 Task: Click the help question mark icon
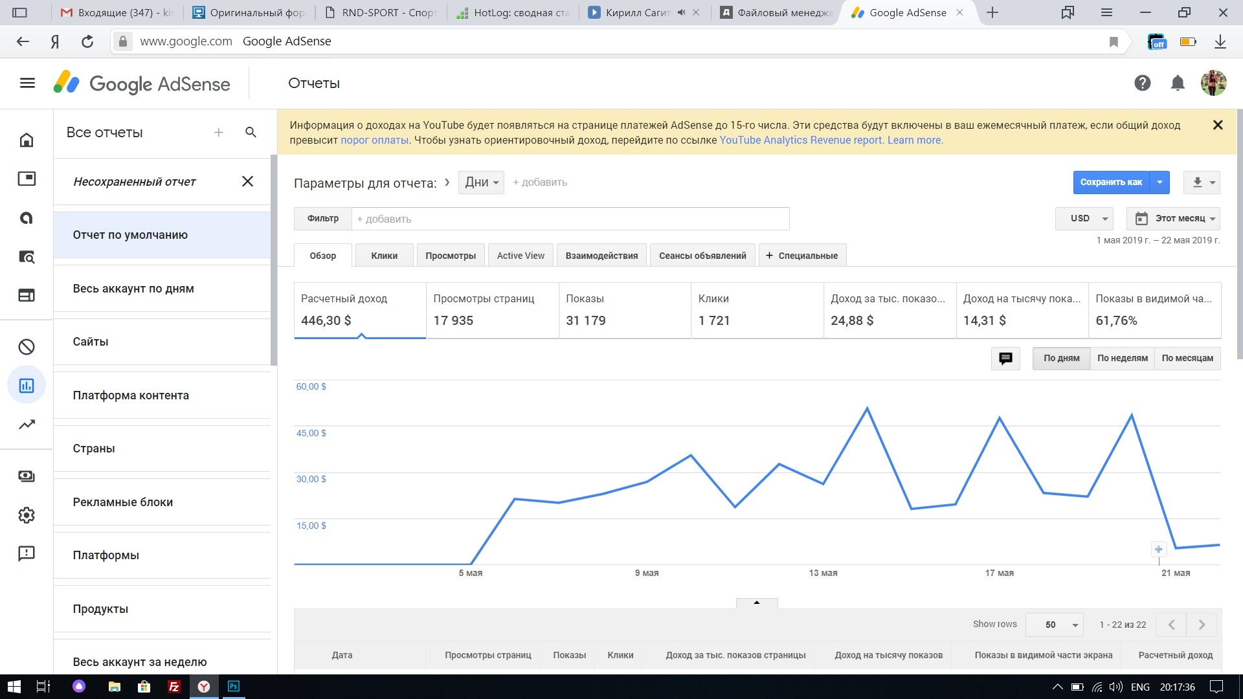tap(1142, 83)
